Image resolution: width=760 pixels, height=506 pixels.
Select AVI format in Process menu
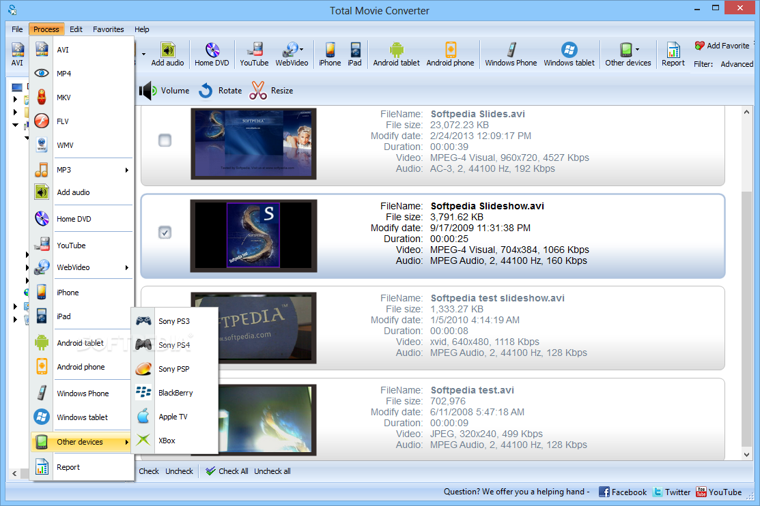click(81, 50)
